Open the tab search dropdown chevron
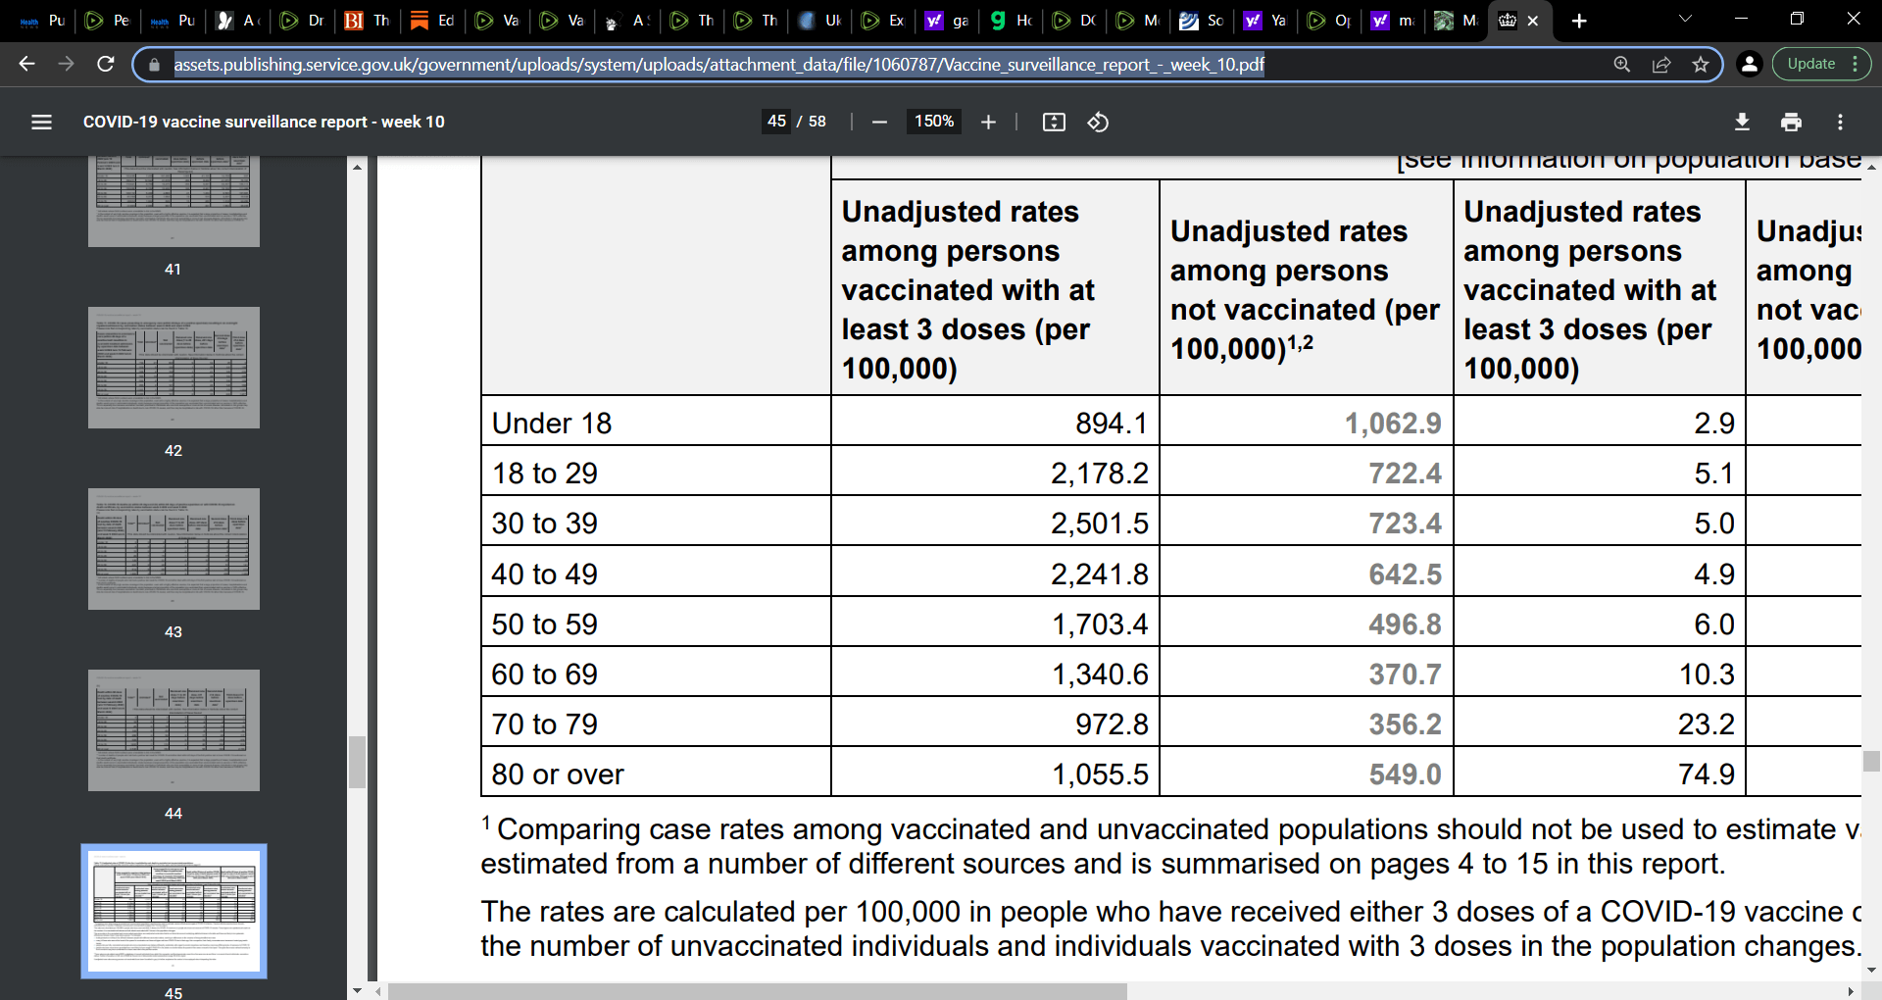This screenshot has width=1882, height=1000. (x=1685, y=19)
